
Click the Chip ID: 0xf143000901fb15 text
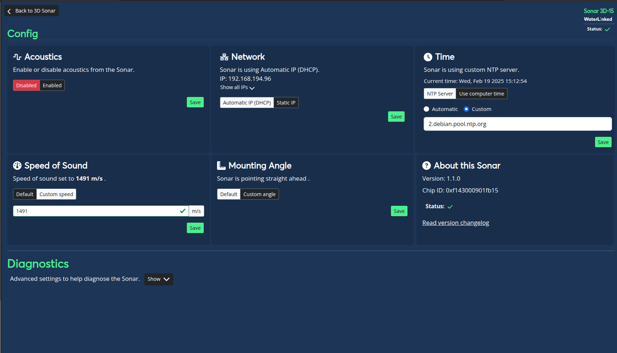(460, 190)
